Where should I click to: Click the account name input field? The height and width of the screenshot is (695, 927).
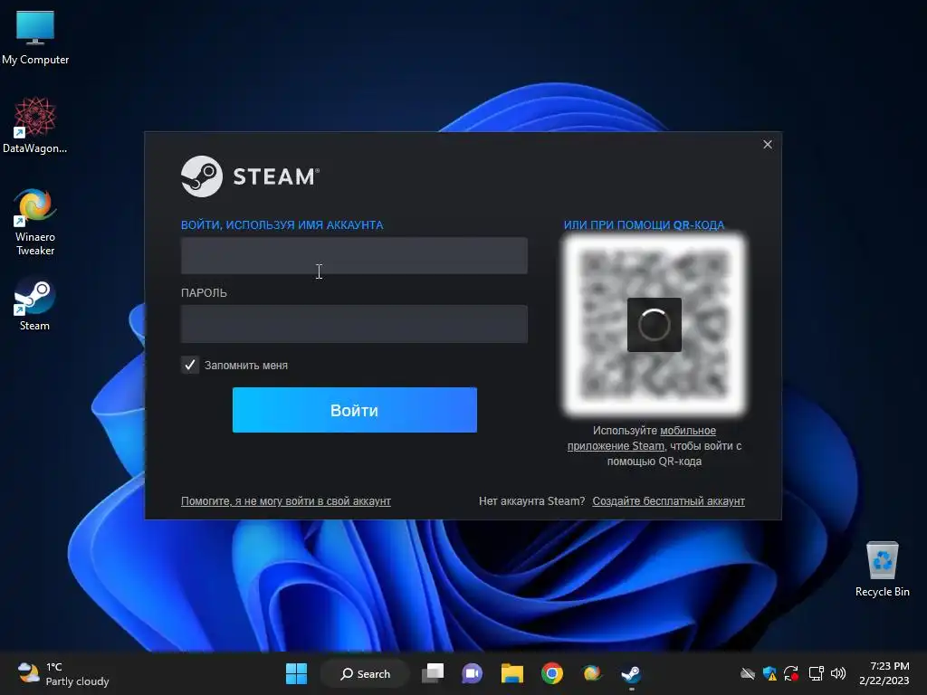click(x=354, y=255)
